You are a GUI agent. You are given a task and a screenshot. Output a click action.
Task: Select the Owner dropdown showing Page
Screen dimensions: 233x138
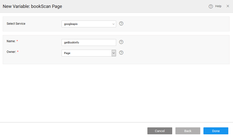[86, 53]
